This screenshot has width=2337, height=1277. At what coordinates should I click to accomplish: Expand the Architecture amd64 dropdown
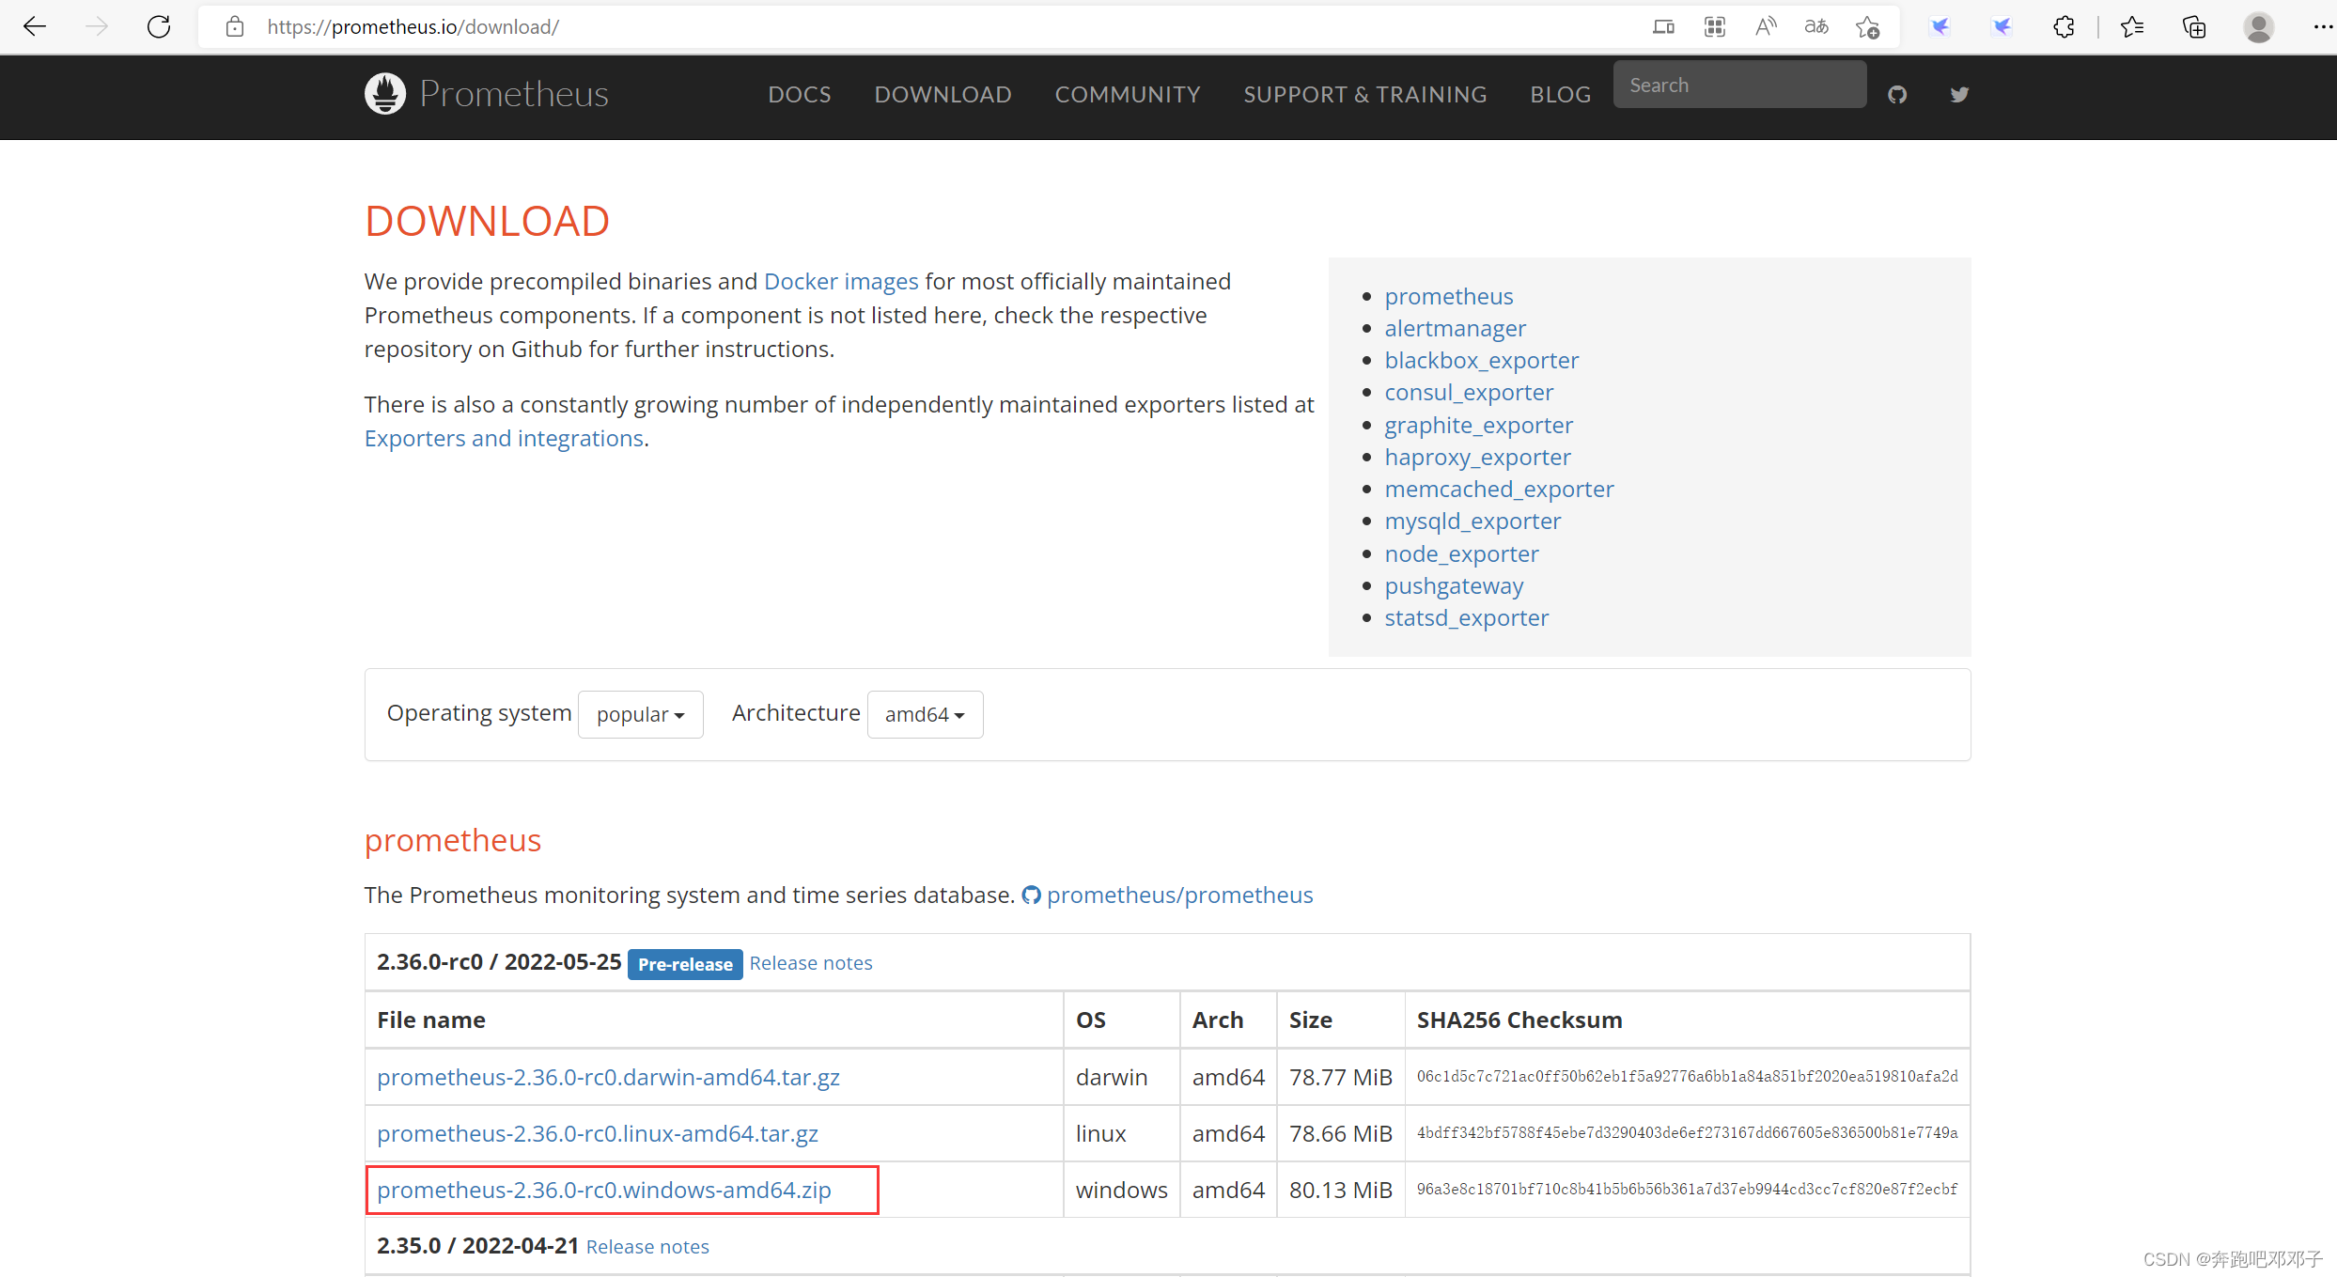tap(925, 714)
